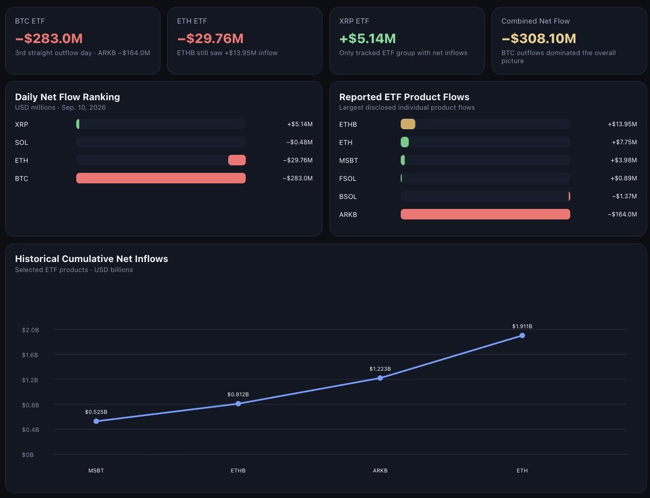Select 'BTC outflows dominated the overall picture' text
The height and width of the screenshot is (498, 650).
[x=558, y=57]
